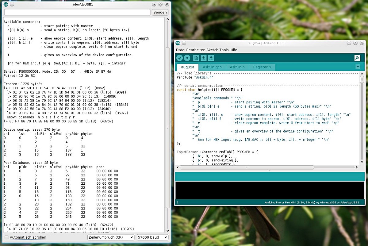
Task: Open the Tools menu
Action: coord(224,50)
